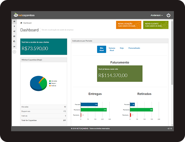
Task: Click the Dashboard breadcrumb link
Action: [x=27, y=23]
